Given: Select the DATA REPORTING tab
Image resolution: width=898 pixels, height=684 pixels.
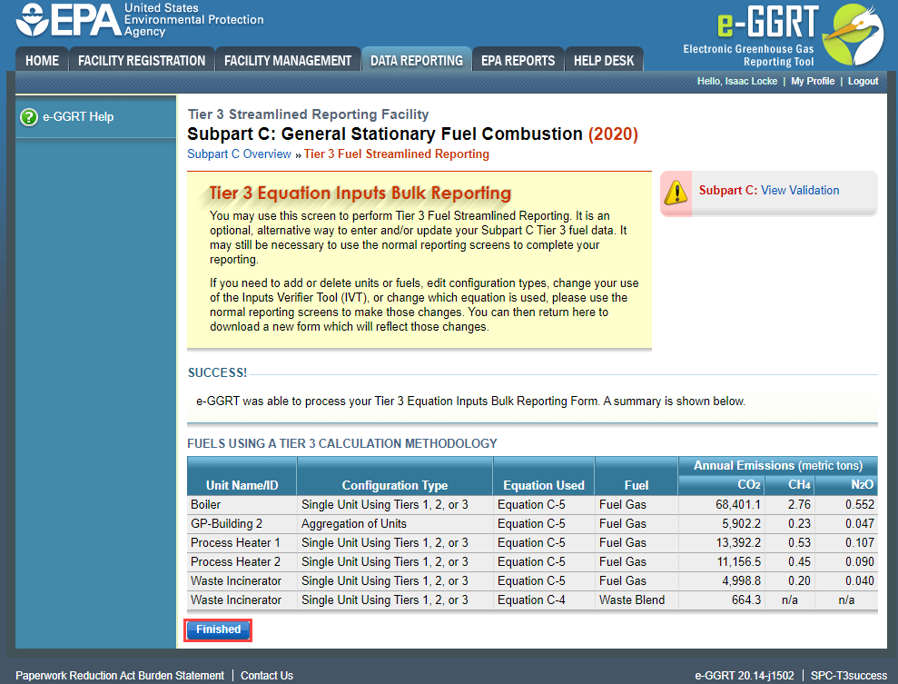Looking at the screenshot, I should click(x=417, y=60).
